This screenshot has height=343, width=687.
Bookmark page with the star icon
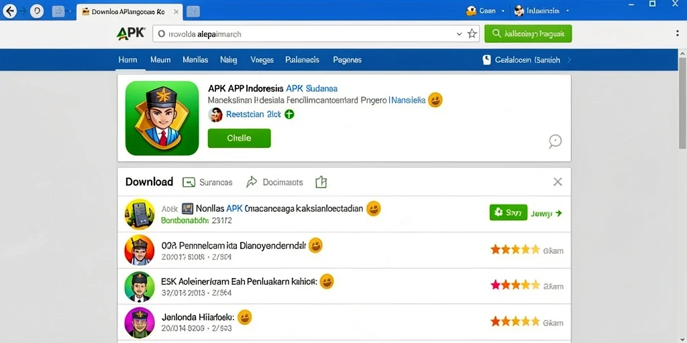point(472,33)
